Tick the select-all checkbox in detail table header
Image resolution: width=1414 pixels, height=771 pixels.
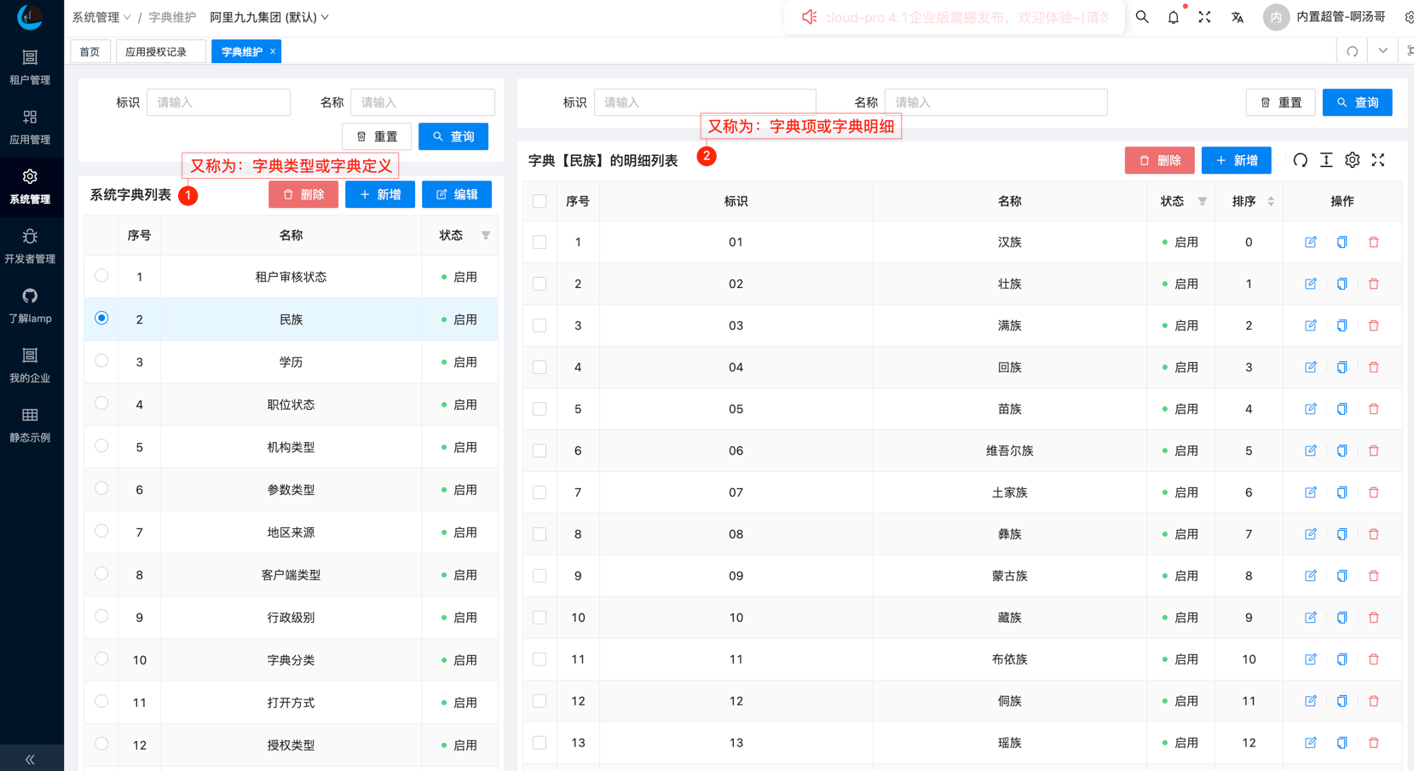click(x=540, y=201)
